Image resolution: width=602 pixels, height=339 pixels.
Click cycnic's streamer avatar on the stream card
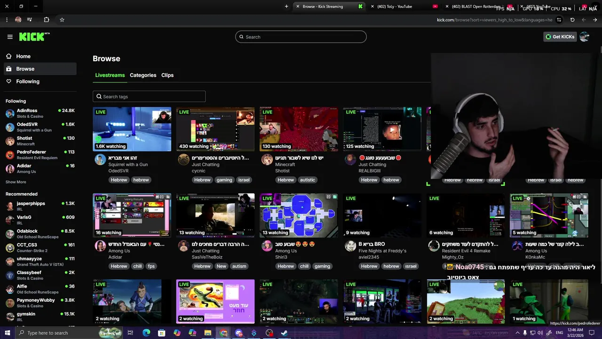pos(183,159)
